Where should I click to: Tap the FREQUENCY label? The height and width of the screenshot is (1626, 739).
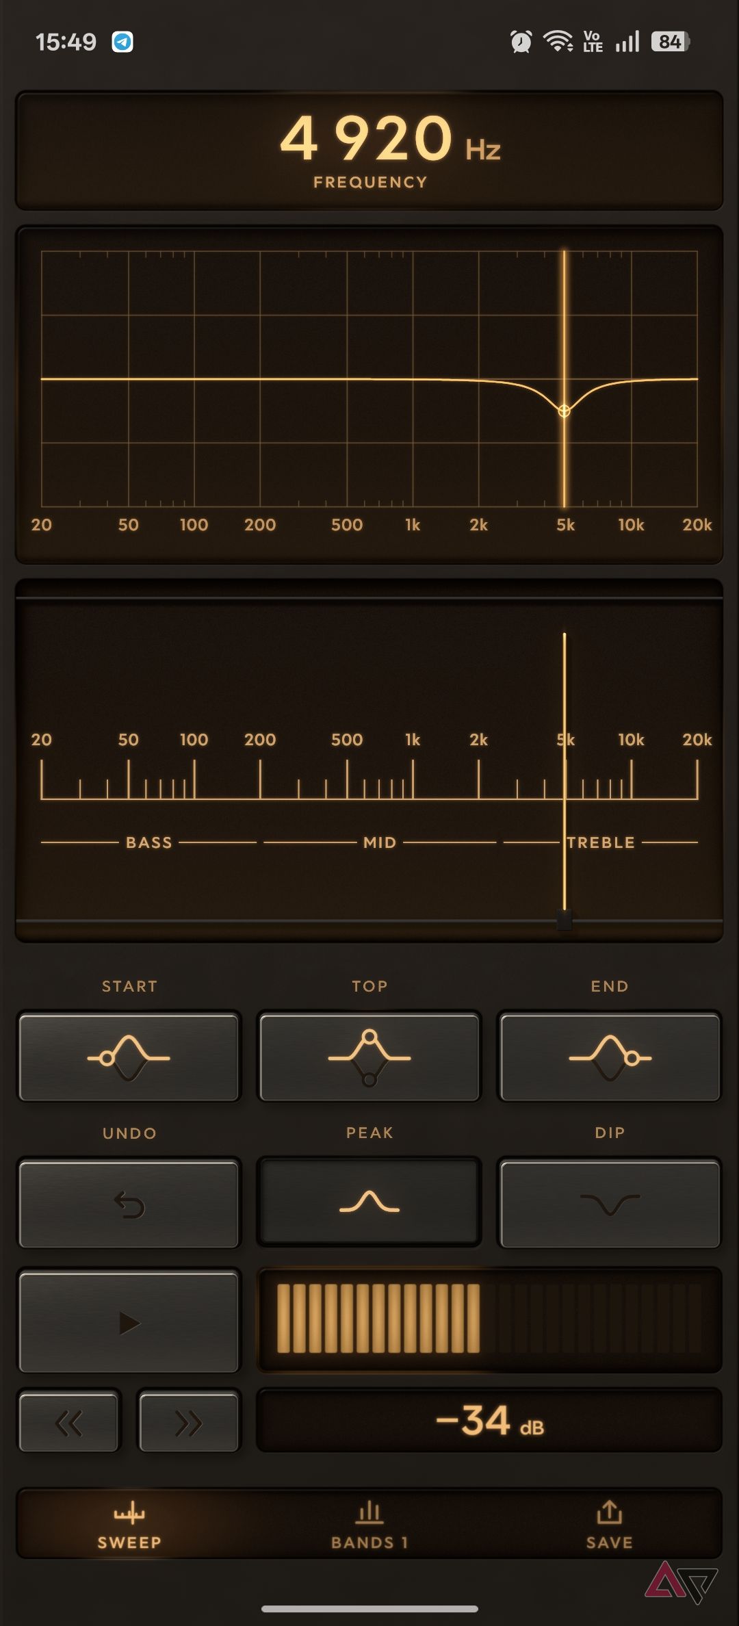(x=370, y=182)
